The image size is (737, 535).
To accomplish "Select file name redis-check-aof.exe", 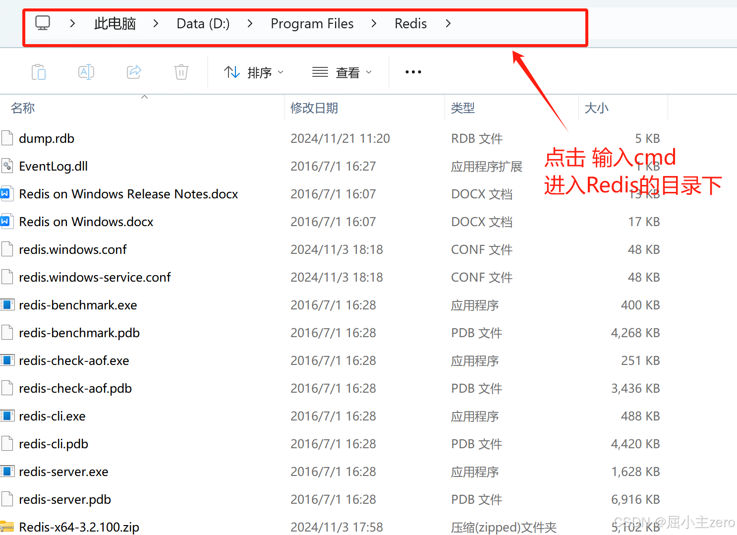I will tap(74, 360).
